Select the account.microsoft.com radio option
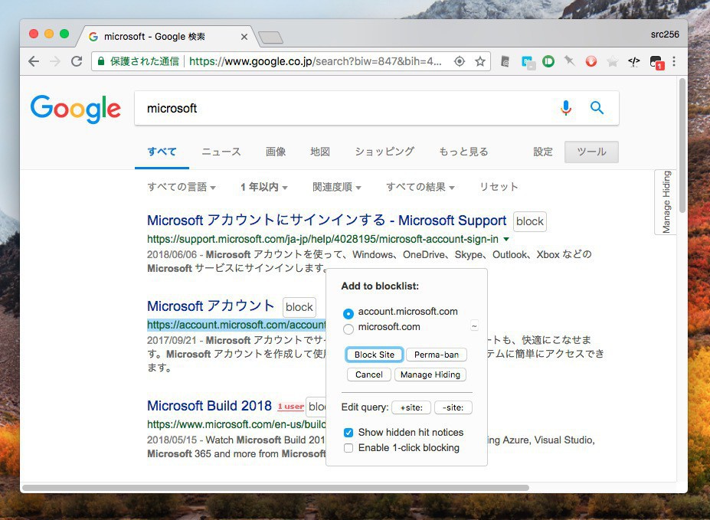The width and height of the screenshot is (710, 520). (348, 313)
